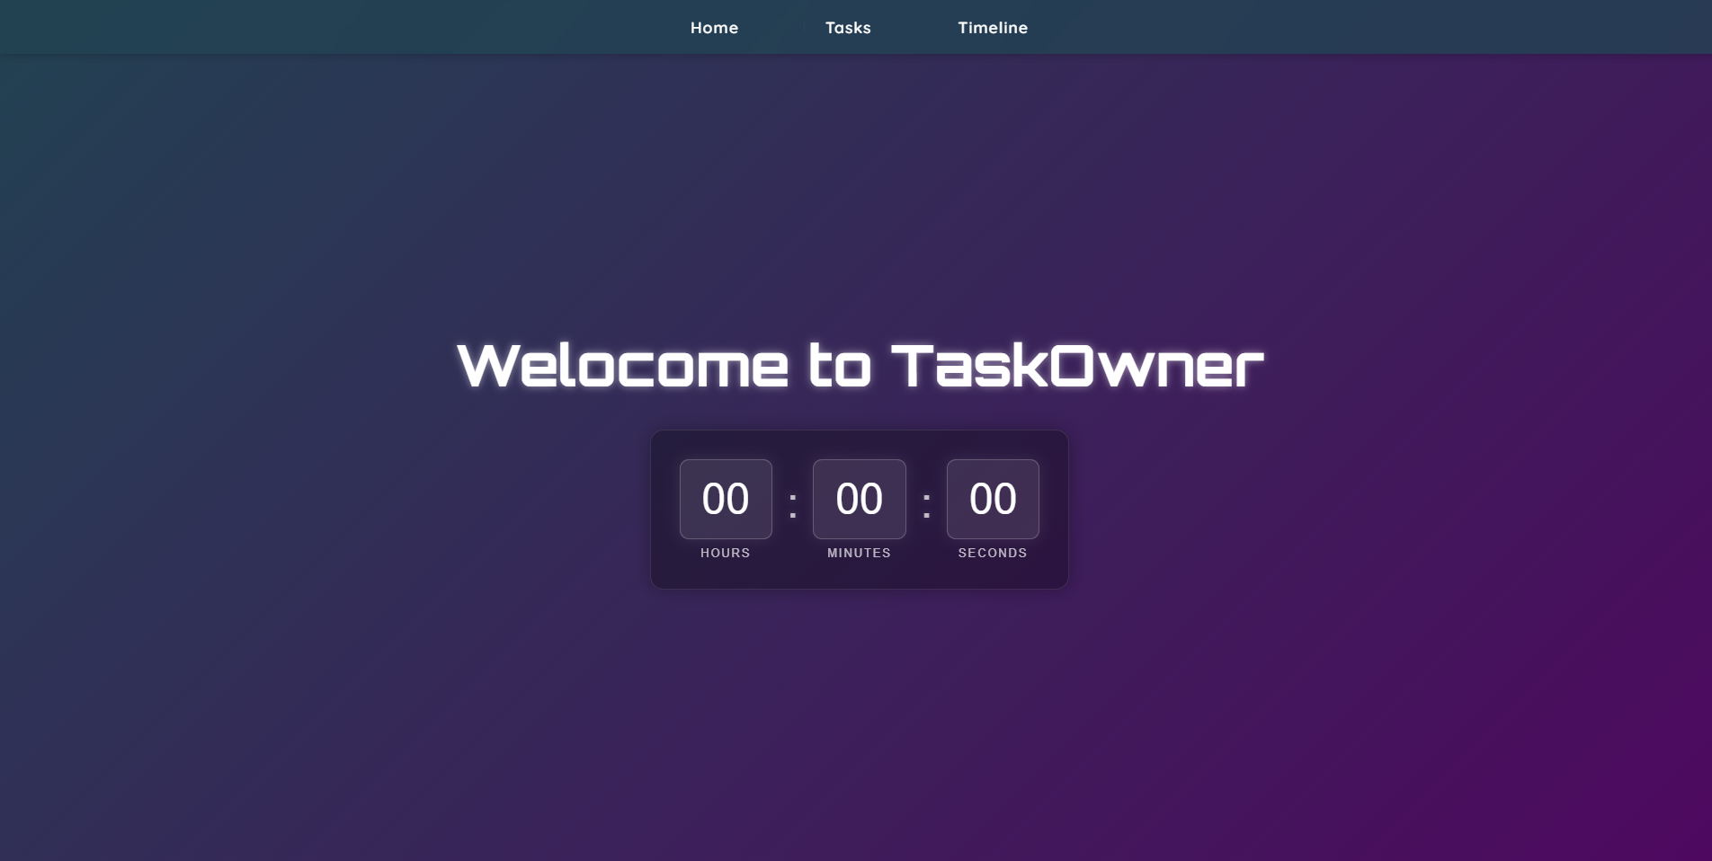This screenshot has height=861, width=1712.
Task: Select the minutes digit box
Action: tap(860, 499)
